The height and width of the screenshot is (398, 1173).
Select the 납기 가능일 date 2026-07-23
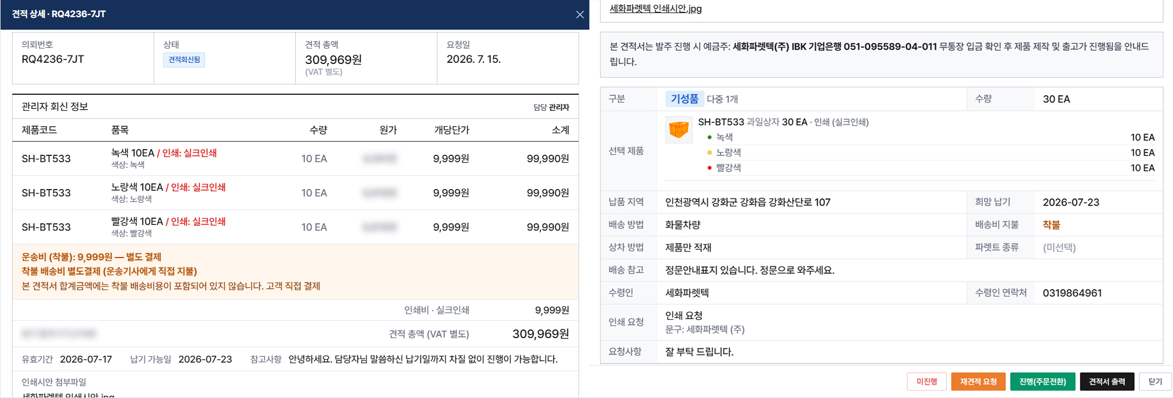(x=205, y=359)
